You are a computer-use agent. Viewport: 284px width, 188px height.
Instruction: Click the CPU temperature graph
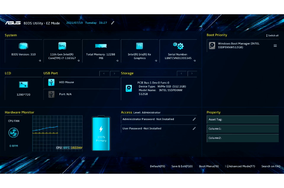pyautogui.click(x=57, y=133)
